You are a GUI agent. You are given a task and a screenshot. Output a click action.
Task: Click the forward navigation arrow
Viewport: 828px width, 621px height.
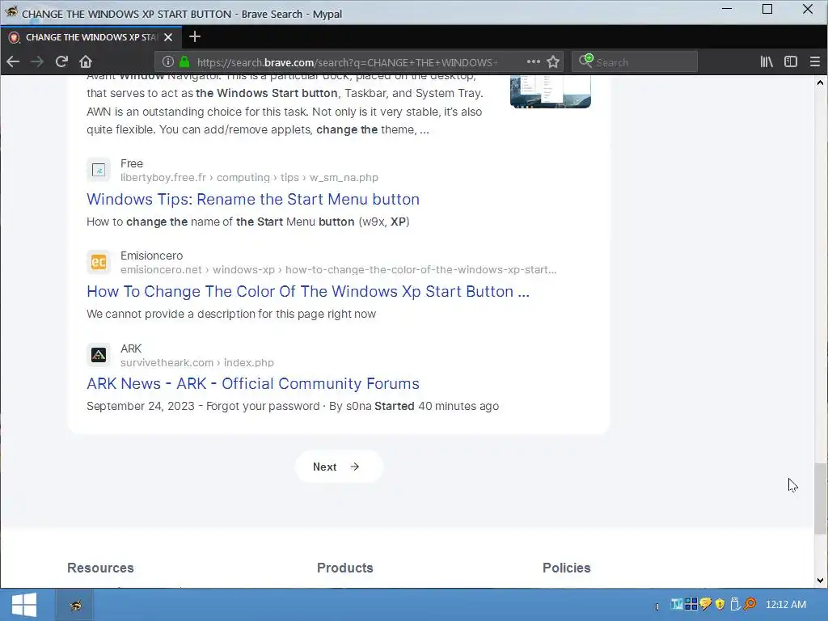pyautogui.click(x=37, y=61)
